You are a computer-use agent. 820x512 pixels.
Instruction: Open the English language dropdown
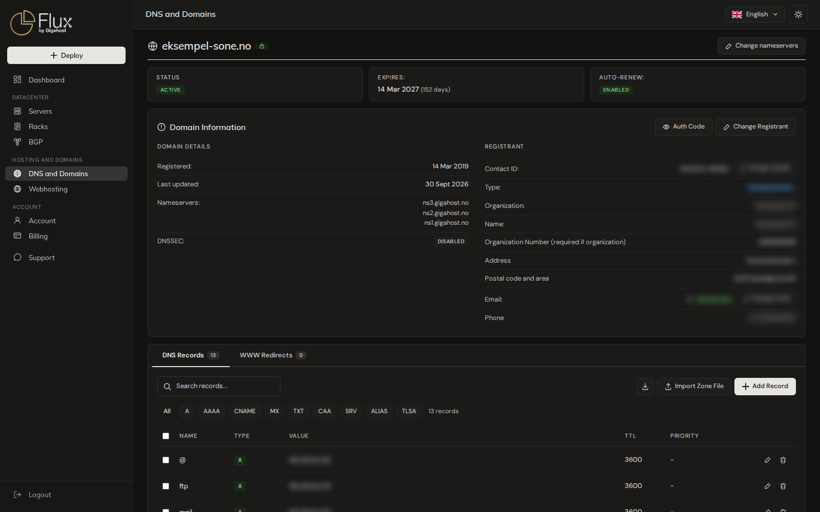[x=755, y=14]
